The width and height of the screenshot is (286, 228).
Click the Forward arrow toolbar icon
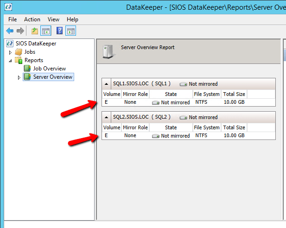tap(20, 31)
